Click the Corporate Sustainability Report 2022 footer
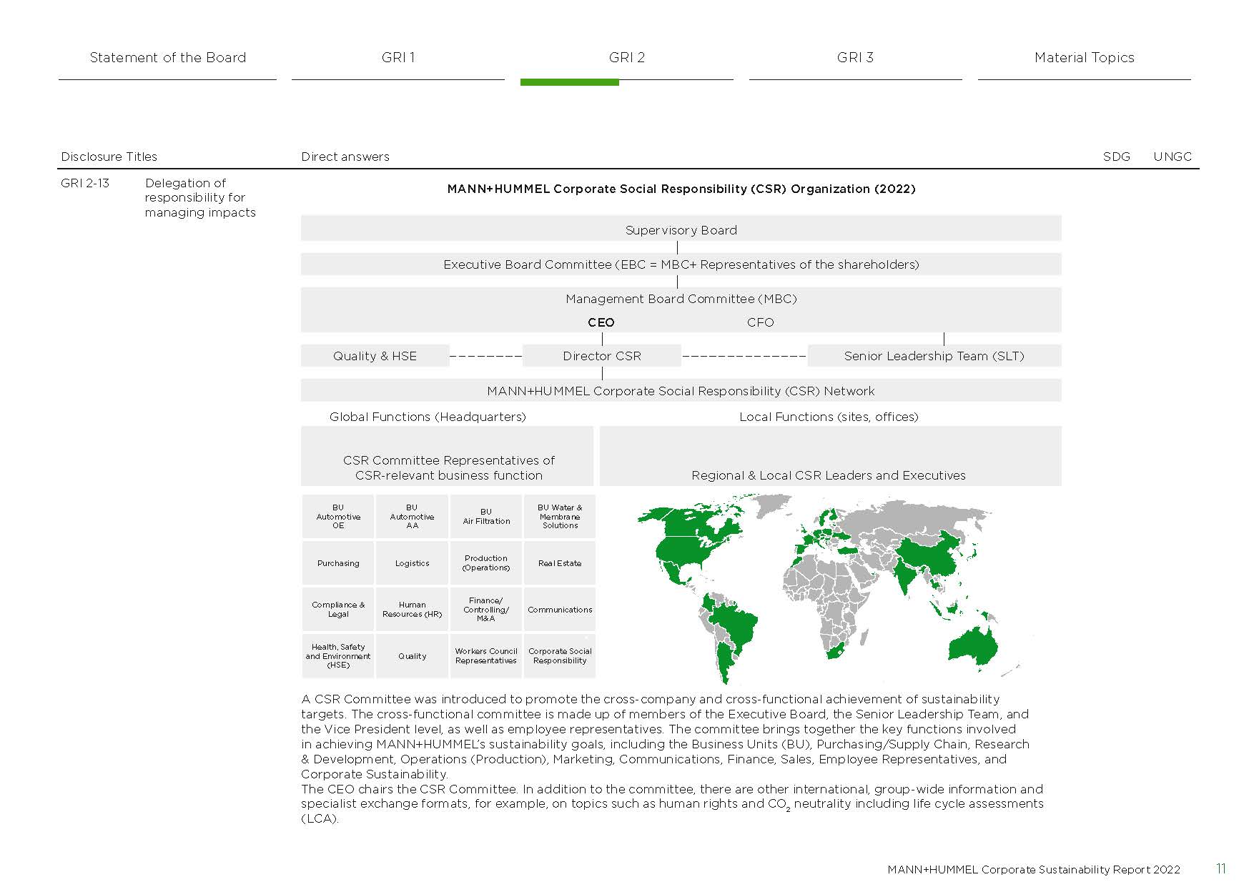The height and width of the screenshot is (887, 1254). tap(1034, 870)
